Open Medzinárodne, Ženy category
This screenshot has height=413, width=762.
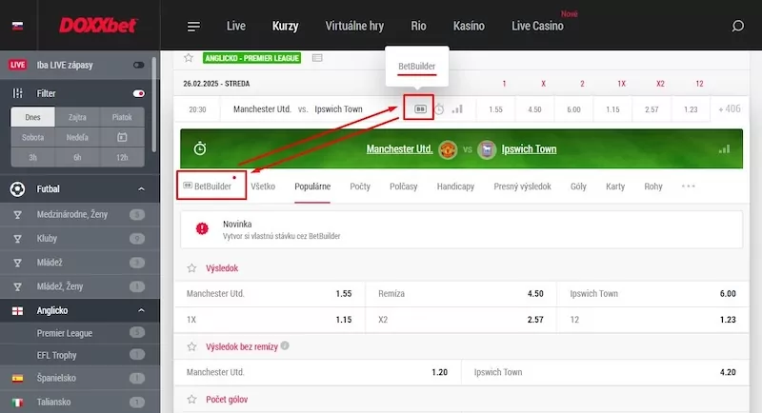coord(80,214)
